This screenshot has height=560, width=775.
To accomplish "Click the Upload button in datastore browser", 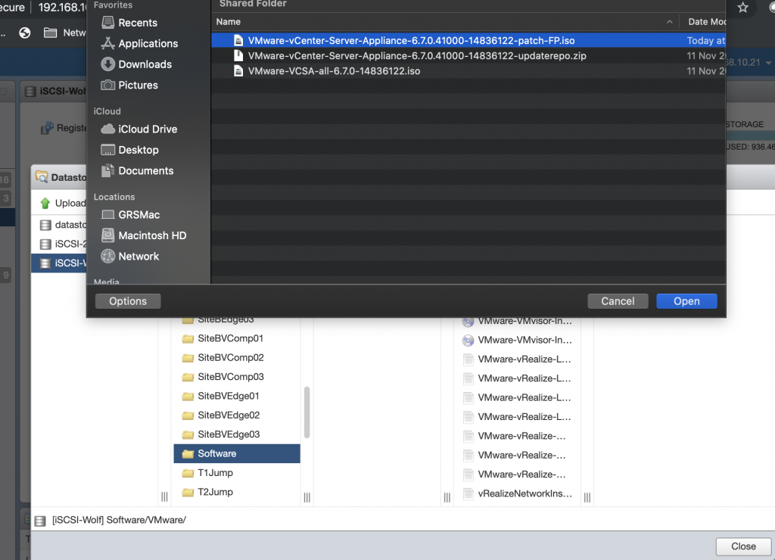I will tap(62, 203).
